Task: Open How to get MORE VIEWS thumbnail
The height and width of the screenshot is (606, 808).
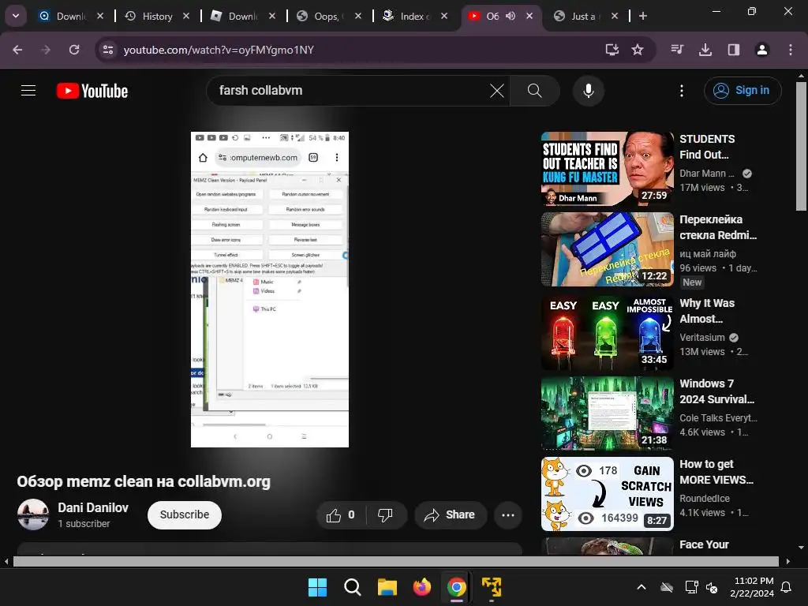Action: coord(607,494)
